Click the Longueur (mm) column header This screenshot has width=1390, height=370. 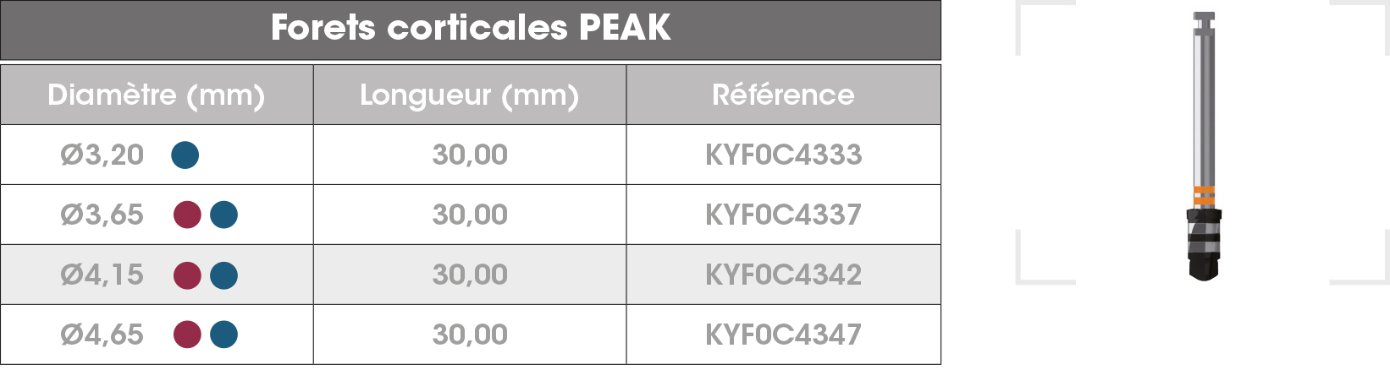click(x=470, y=95)
